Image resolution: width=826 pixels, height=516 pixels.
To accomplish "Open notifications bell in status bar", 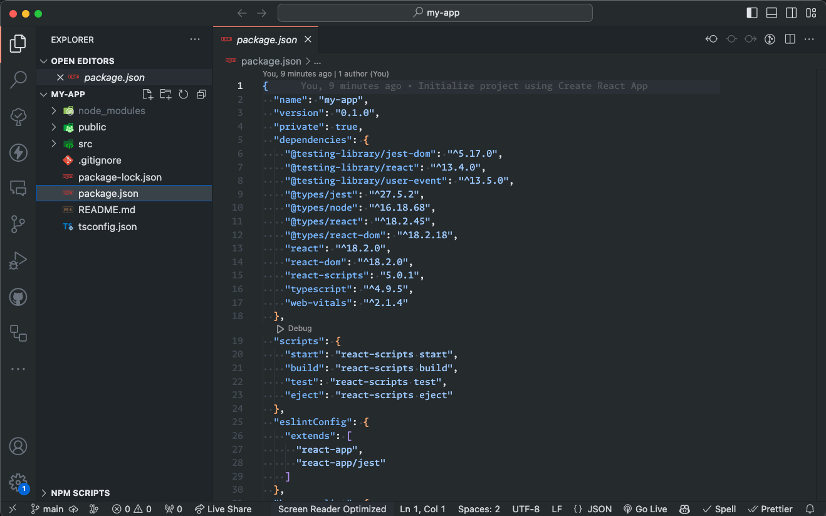I will pyautogui.click(x=810, y=509).
